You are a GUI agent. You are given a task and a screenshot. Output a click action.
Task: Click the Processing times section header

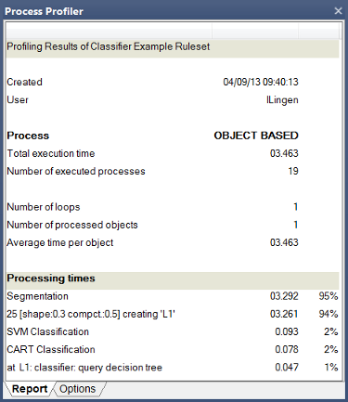173,279
